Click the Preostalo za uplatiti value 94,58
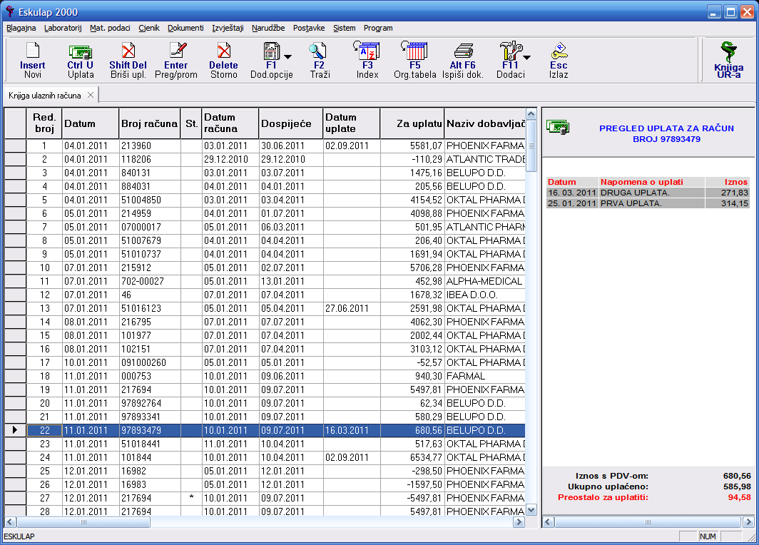Image resolution: width=759 pixels, height=545 pixels. click(x=739, y=497)
